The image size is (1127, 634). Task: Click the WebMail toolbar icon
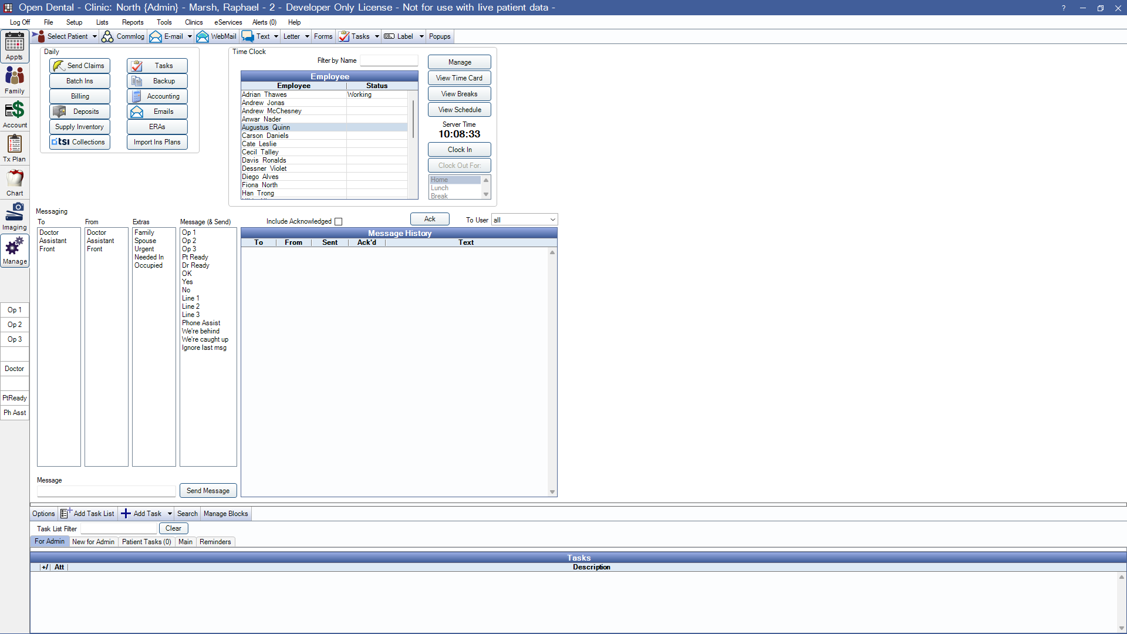[217, 36]
